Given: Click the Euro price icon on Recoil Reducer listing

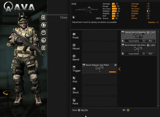Looking at the screenshot, I should coord(148,45).
